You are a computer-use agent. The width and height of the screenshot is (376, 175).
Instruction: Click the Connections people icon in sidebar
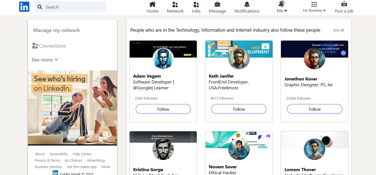tap(35, 46)
